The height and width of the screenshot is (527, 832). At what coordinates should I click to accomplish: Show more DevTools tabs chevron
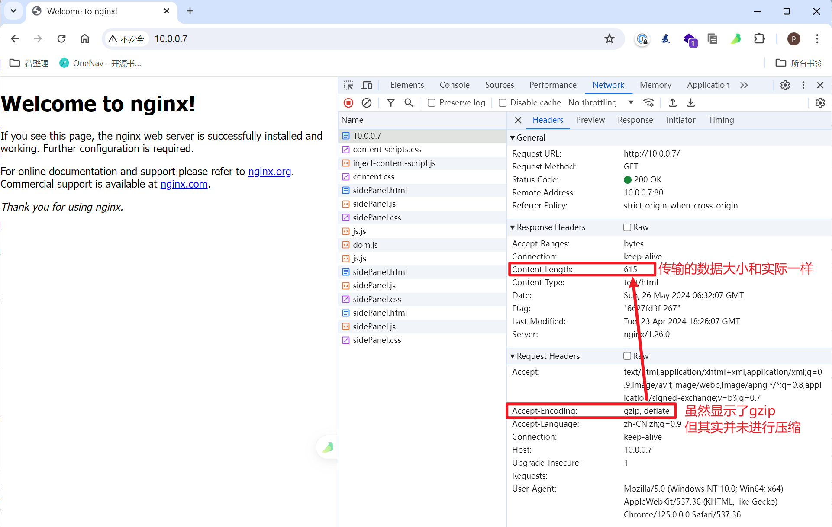pos(744,85)
